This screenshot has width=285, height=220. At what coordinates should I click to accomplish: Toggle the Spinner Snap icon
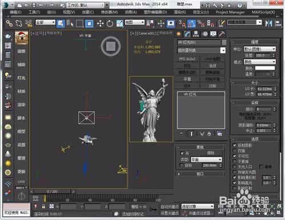[210, 23]
